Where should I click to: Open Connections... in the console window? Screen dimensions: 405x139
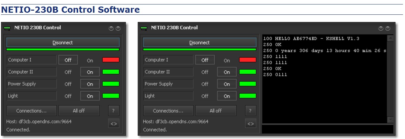(x=168, y=111)
